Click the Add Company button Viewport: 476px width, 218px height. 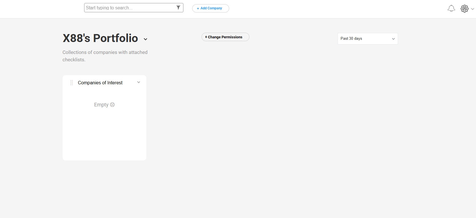click(x=211, y=9)
